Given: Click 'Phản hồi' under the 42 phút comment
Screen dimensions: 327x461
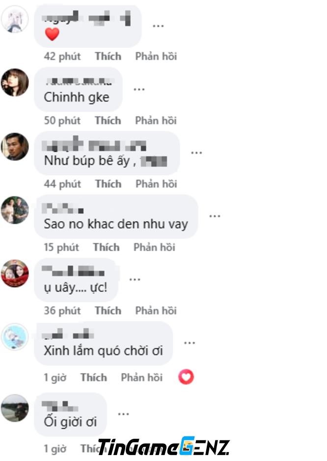Looking at the screenshot, I should coord(156,56).
